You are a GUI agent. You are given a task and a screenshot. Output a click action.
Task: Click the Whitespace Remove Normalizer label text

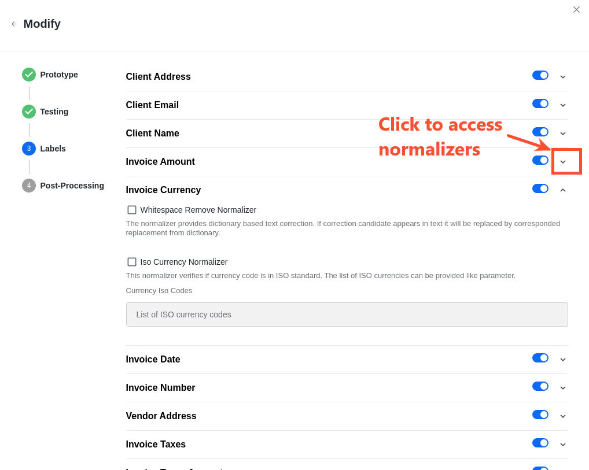[198, 210]
